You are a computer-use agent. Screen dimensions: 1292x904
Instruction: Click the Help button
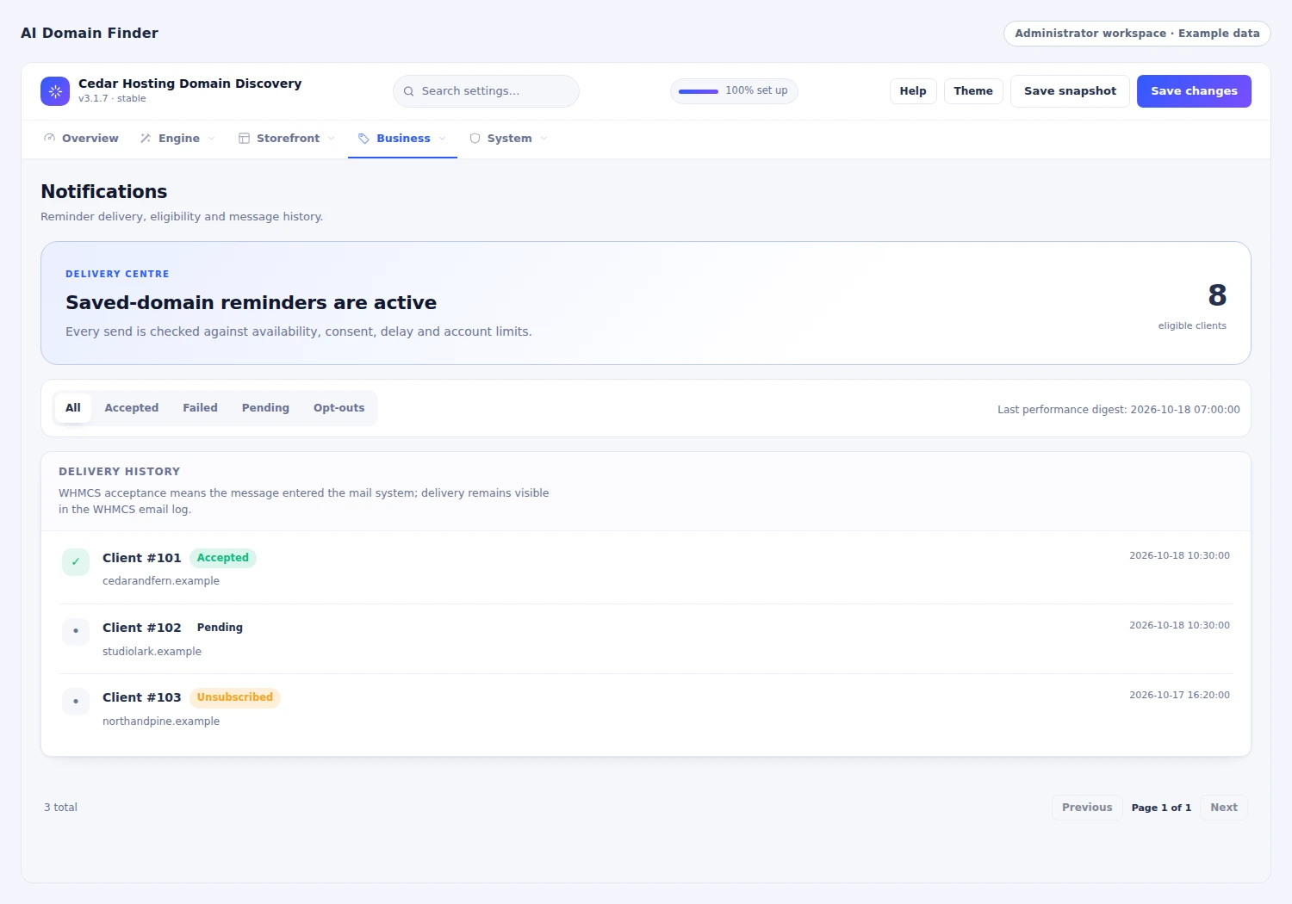click(x=913, y=91)
